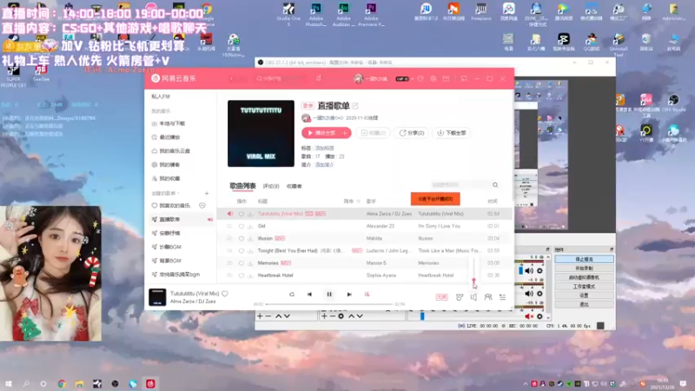Open the sound effects icon in player bar
695x391 pixels.
pos(460,297)
